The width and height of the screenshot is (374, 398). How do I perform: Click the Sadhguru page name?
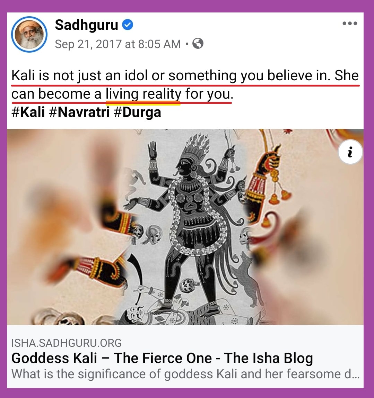tap(86, 25)
